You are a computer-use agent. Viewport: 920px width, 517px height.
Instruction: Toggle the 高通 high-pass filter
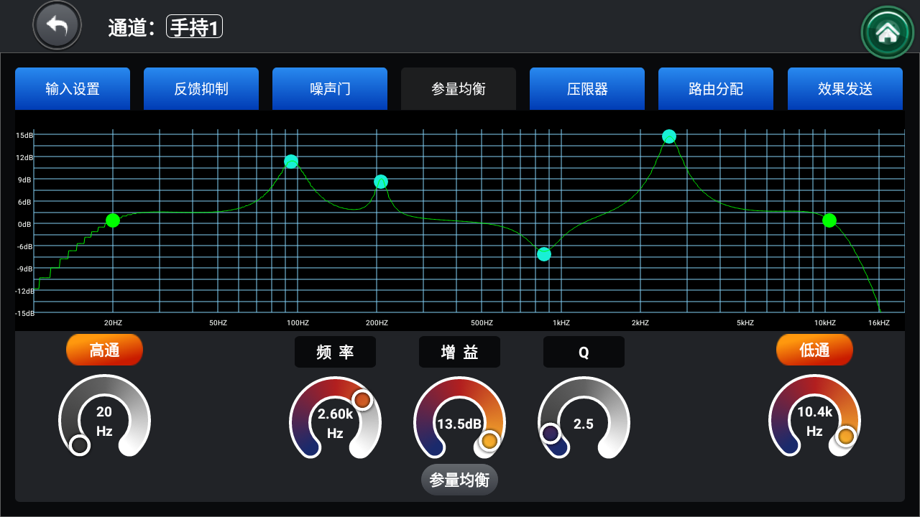(x=104, y=350)
